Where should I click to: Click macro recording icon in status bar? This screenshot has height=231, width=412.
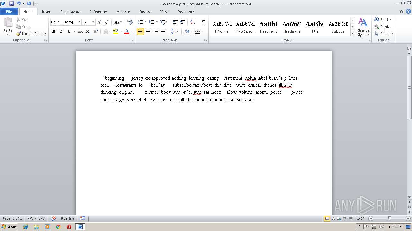coord(83,218)
